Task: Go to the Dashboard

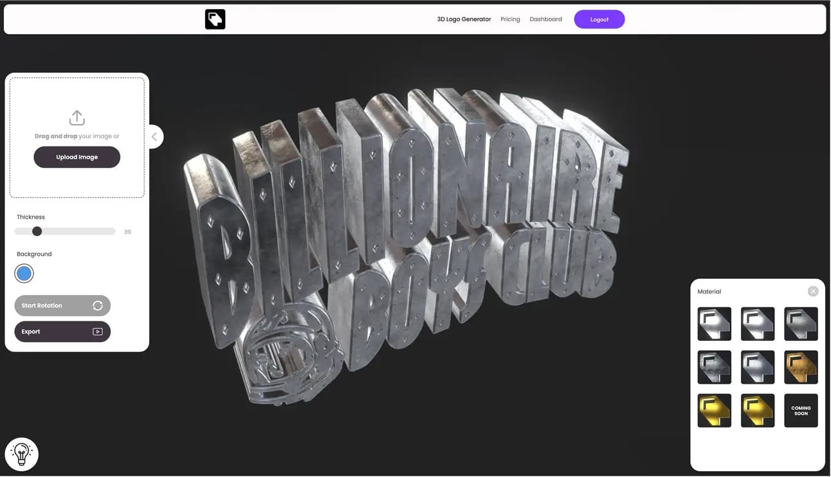Action: pos(545,19)
